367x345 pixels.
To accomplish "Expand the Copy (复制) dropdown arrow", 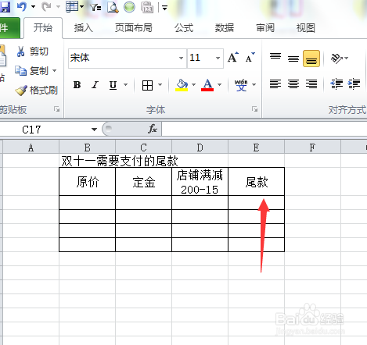I will click(x=54, y=70).
